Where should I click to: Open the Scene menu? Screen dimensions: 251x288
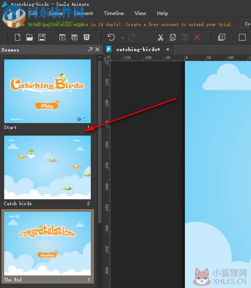(x=56, y=13)
